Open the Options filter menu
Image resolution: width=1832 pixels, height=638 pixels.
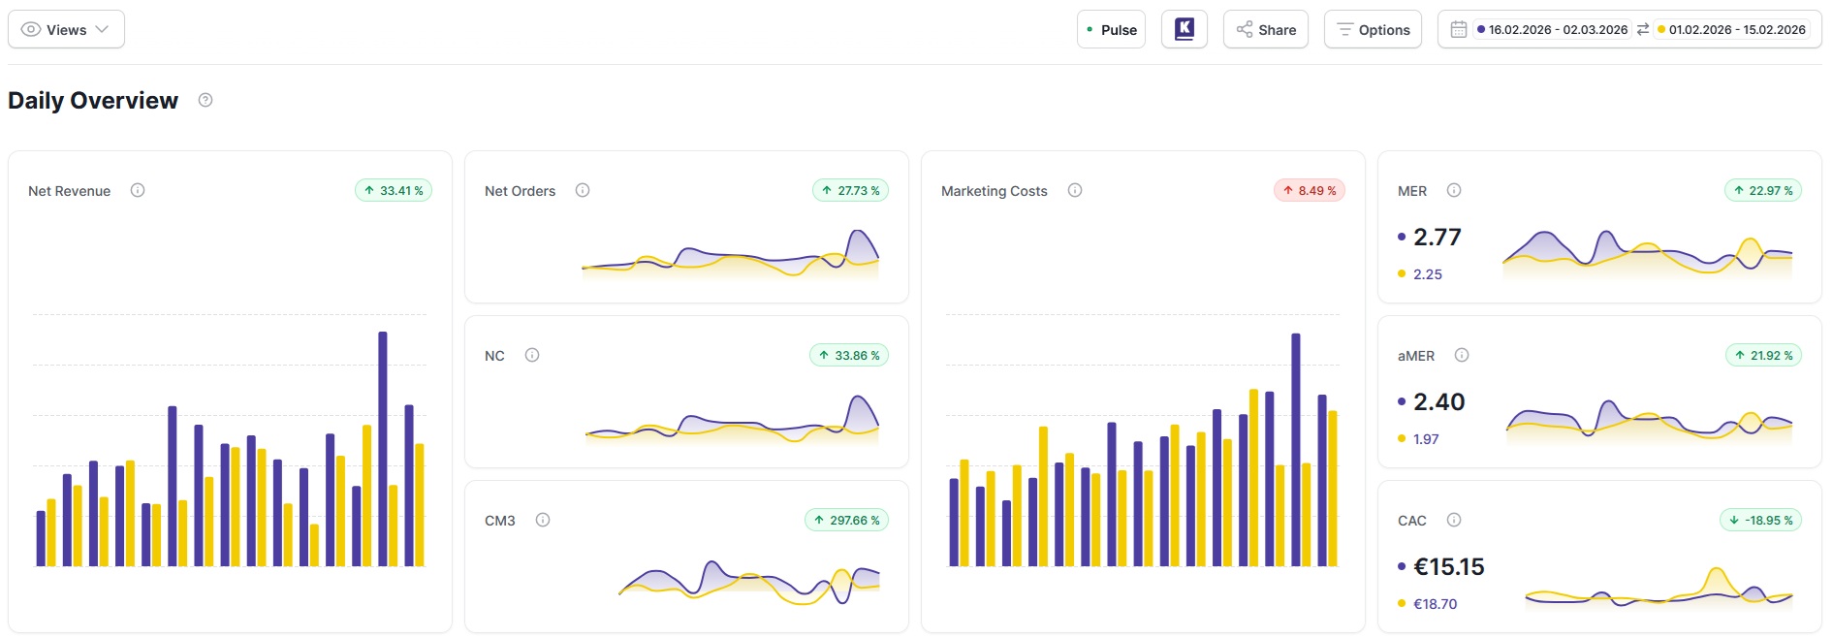tap(1373, 30)
